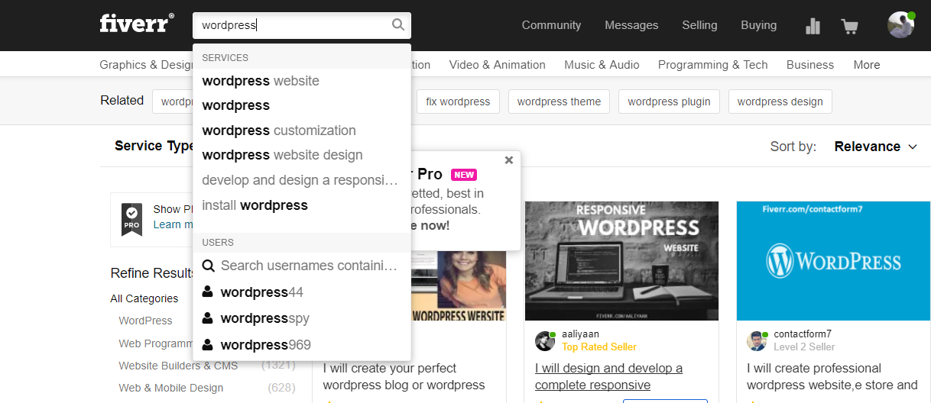931x403 pixels.
Task: Select user wordpress969 from suggestions
Action: (x=302, y=345)
